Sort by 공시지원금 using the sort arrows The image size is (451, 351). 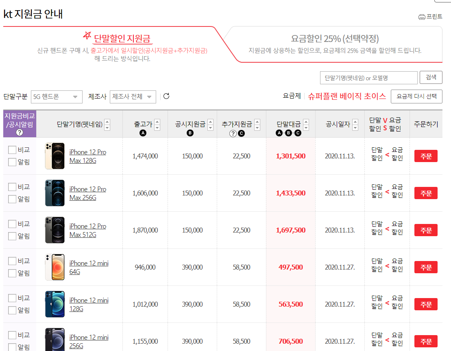point(211,125)
